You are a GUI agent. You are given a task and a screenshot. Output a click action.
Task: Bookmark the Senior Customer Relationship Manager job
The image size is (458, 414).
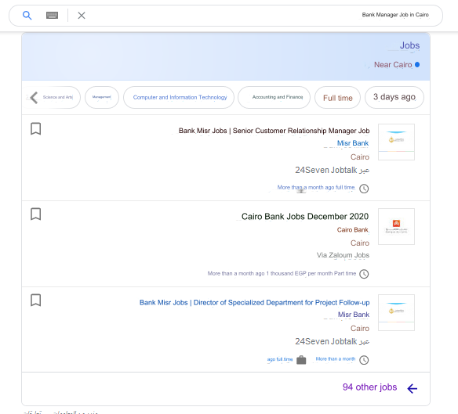click(35, 128)
